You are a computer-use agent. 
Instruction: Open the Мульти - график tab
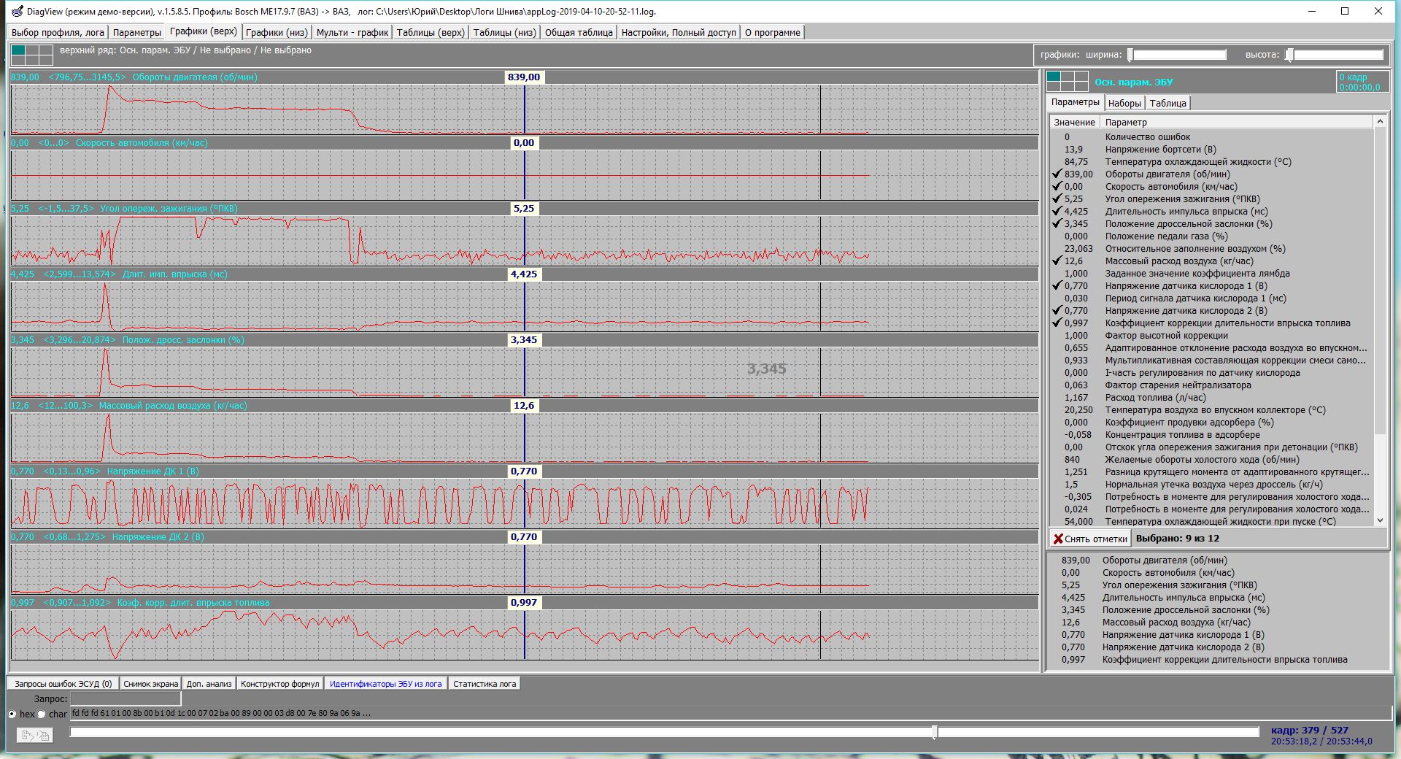point(352,32)
